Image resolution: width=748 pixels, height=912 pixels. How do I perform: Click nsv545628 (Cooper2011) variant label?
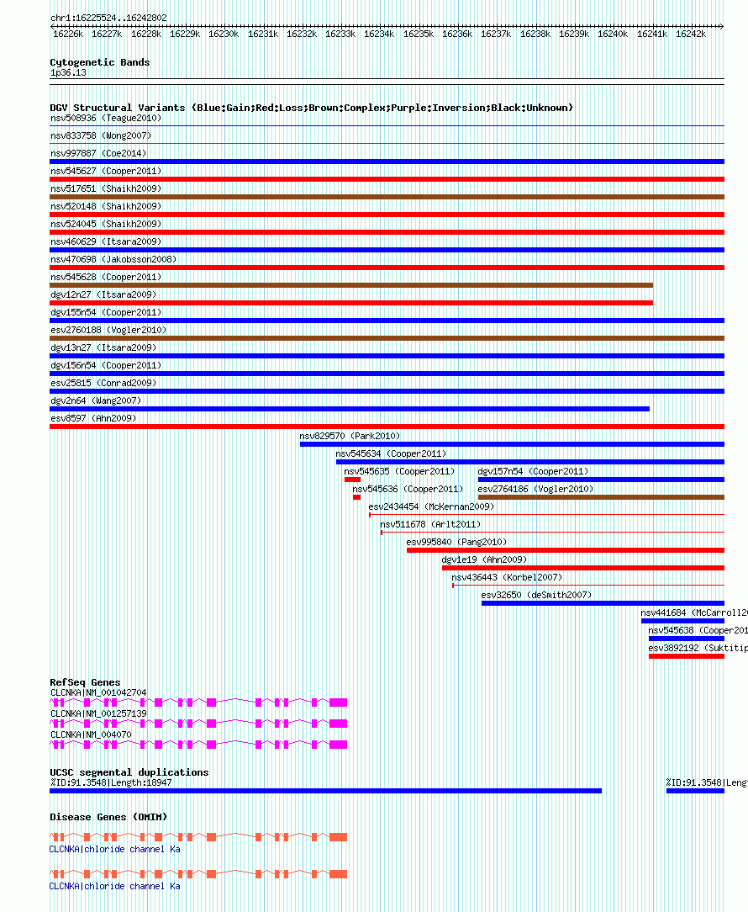tap(106, 277)
